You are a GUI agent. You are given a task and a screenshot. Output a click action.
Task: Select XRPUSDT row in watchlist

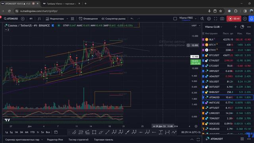pyautogui.click(x=228, y=71)
